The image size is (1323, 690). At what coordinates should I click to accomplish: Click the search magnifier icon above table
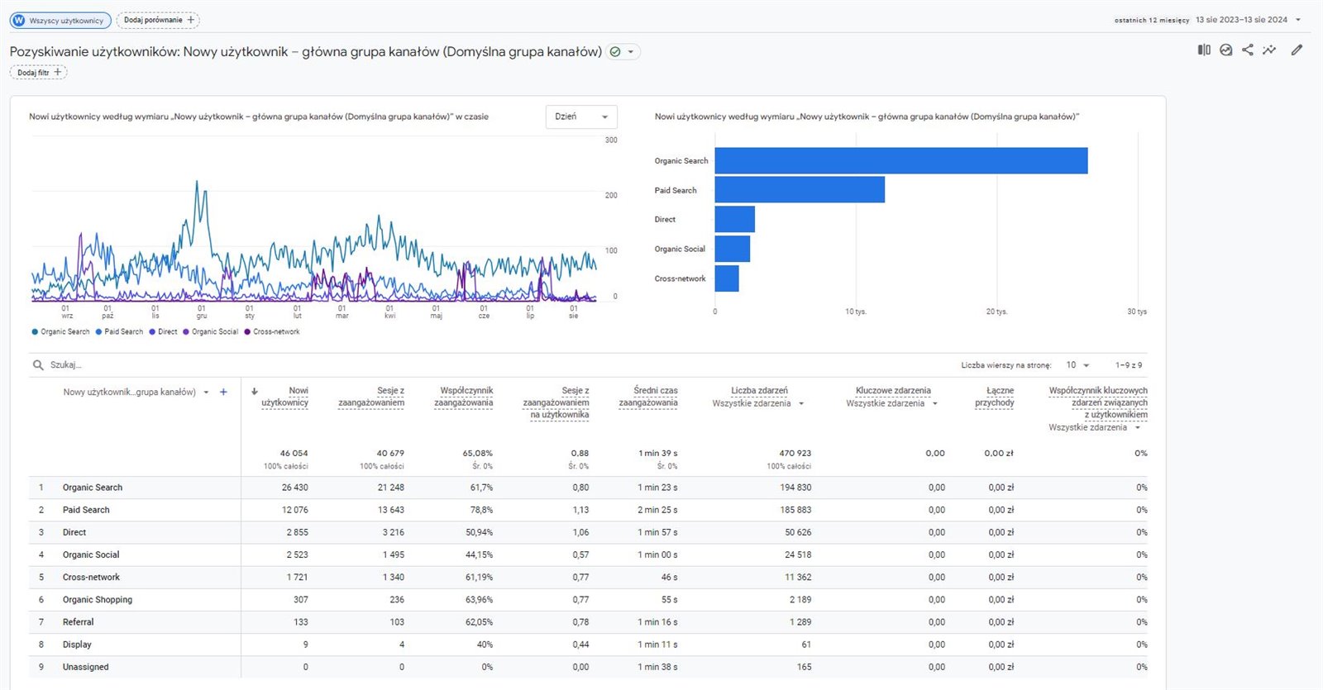point(38,364)
